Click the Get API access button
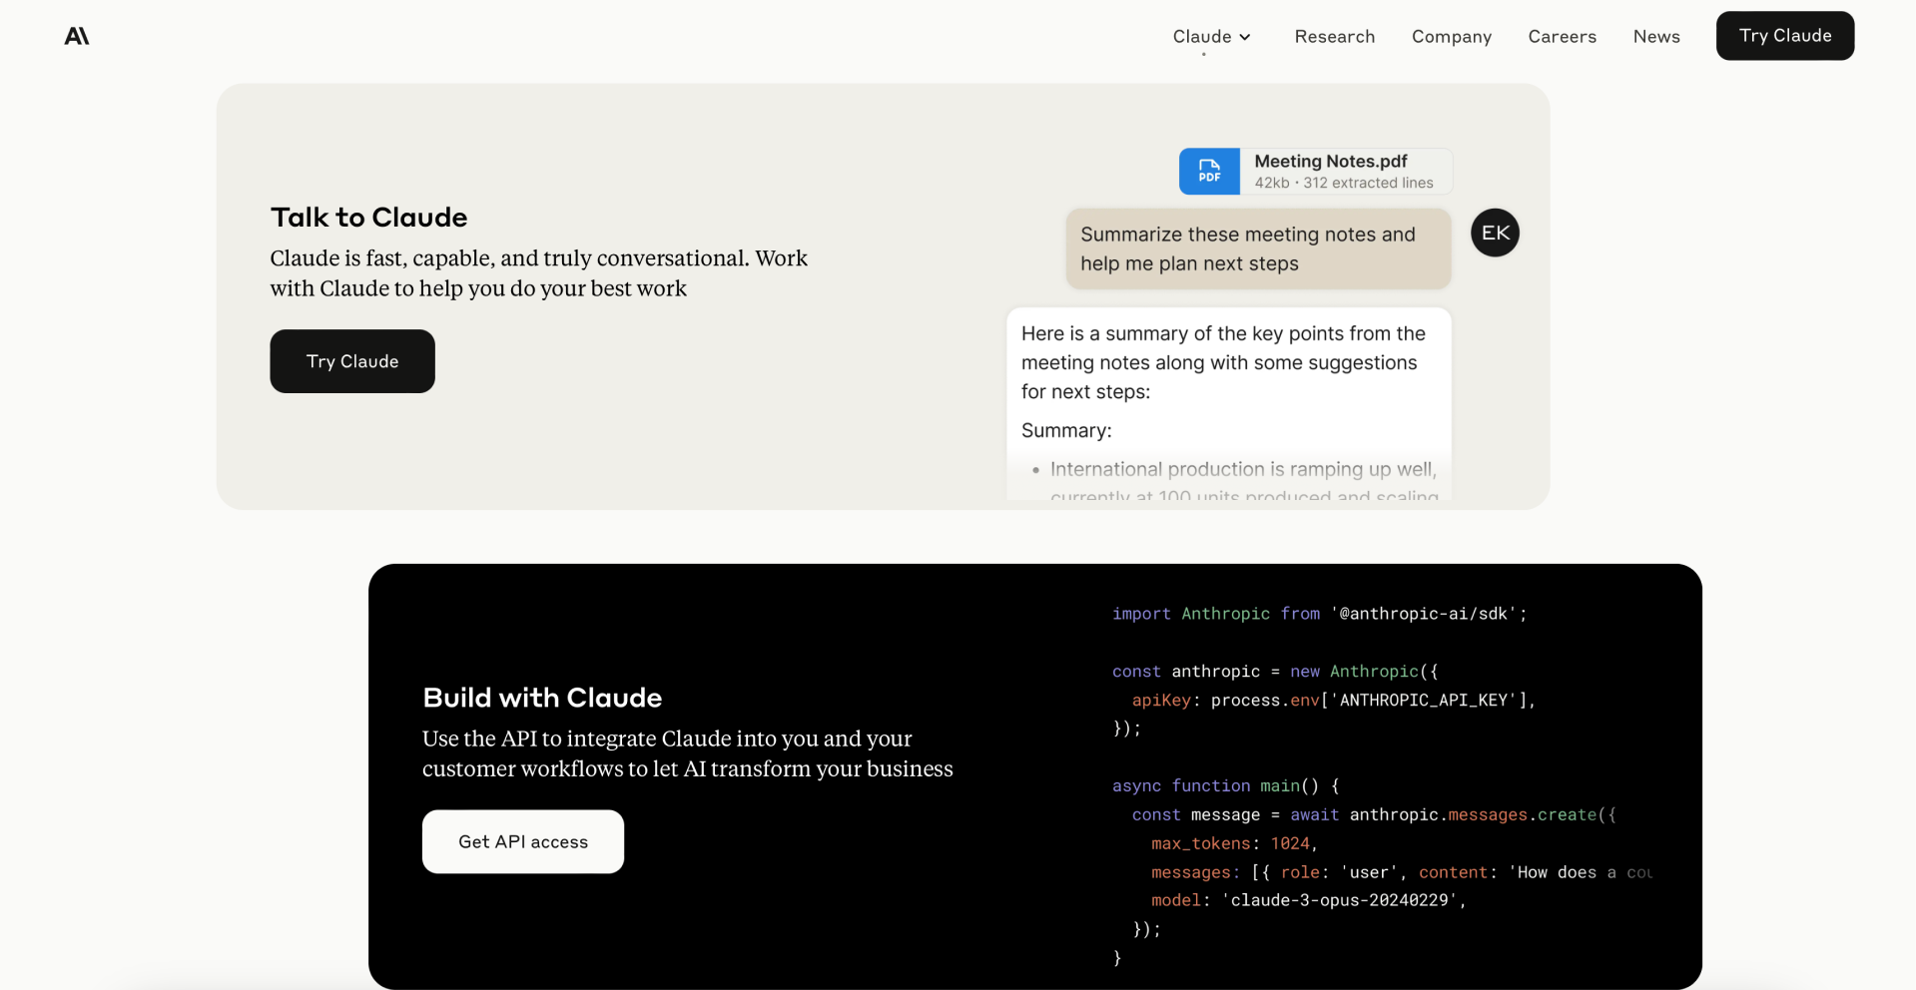The image size is (1916, 990). 523,841
